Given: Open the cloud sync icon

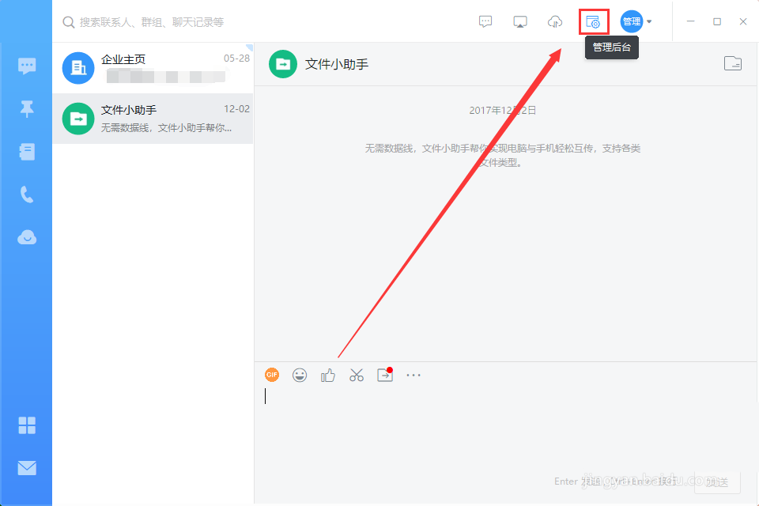Looking at the screenshot, I should tap(555, 21).
